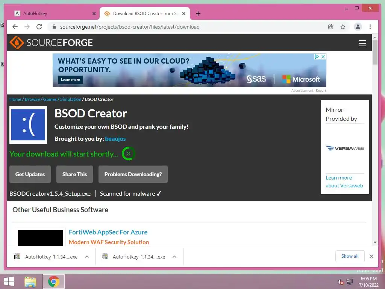Click the Problems Downloading? button

133,174
